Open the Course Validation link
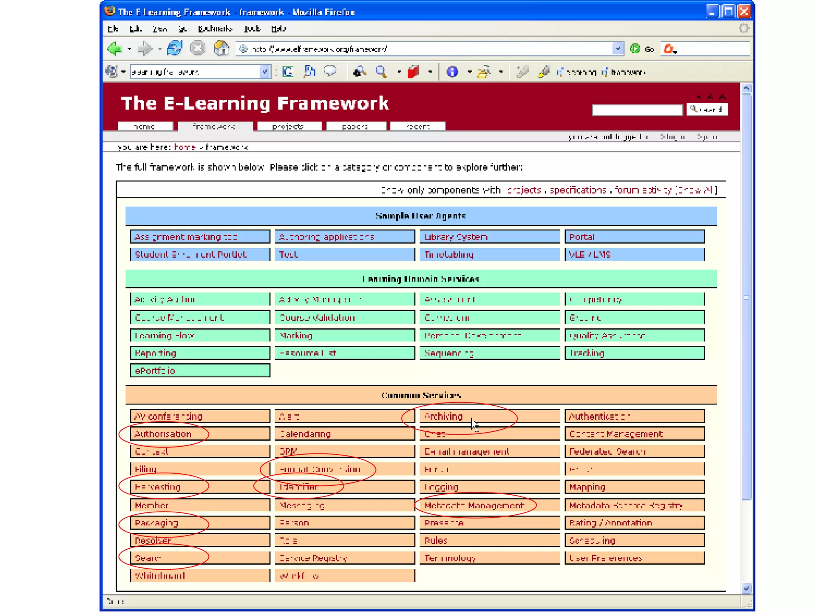This screenshot has height=612, width=816. [x=317, y=318]
